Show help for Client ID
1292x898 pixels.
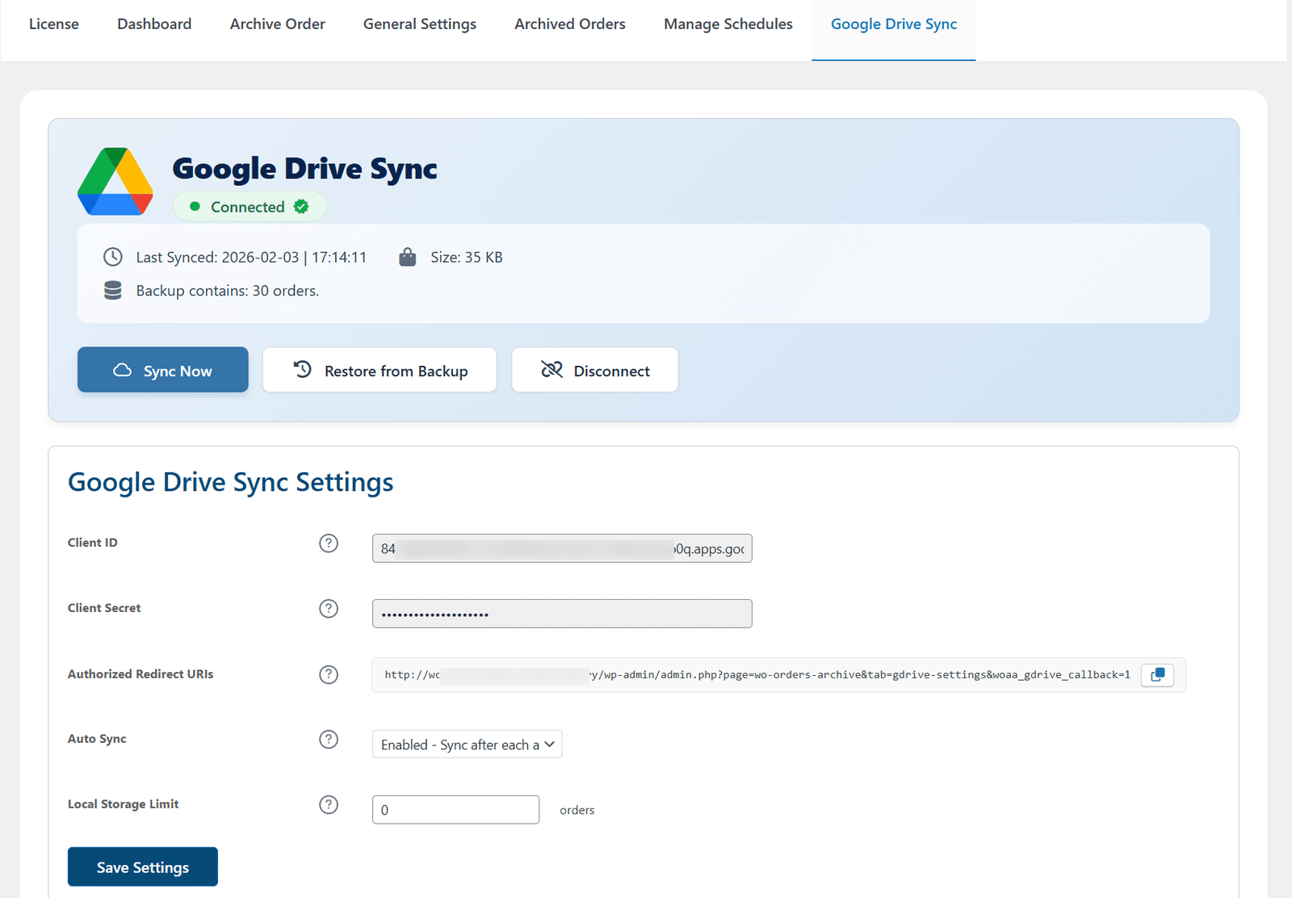329,543
